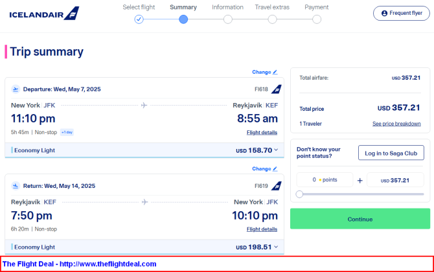
Task: Click the Trip summary heading
Action: point(47,52)
